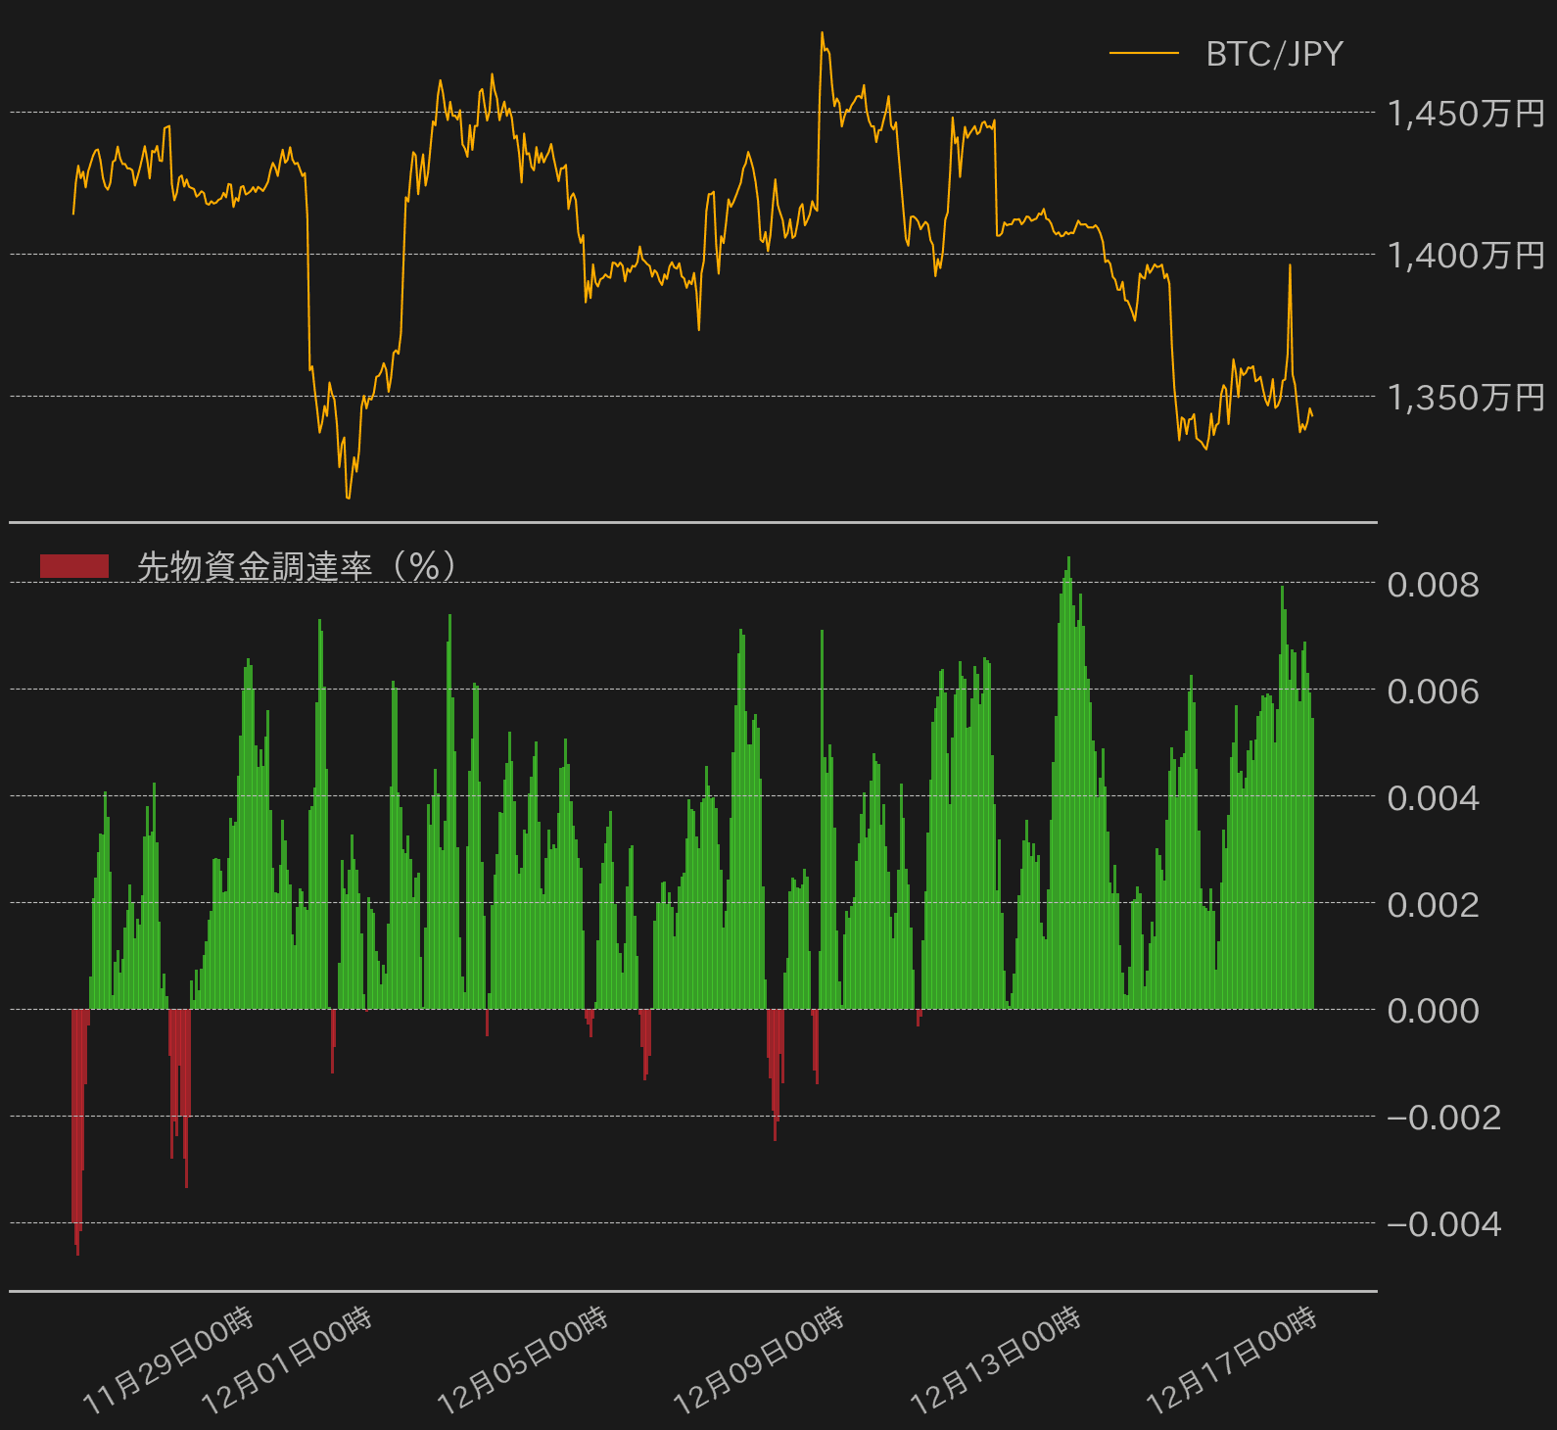Click the 0.004 funding rate axis label
Image resolution: width=1557 pixels, height=1430 pixels.
pos(1433,798)
